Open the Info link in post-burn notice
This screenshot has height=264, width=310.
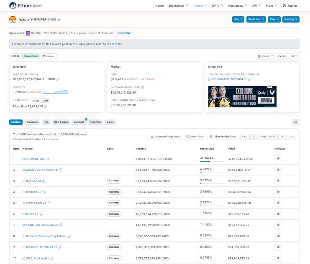point(115,44)
